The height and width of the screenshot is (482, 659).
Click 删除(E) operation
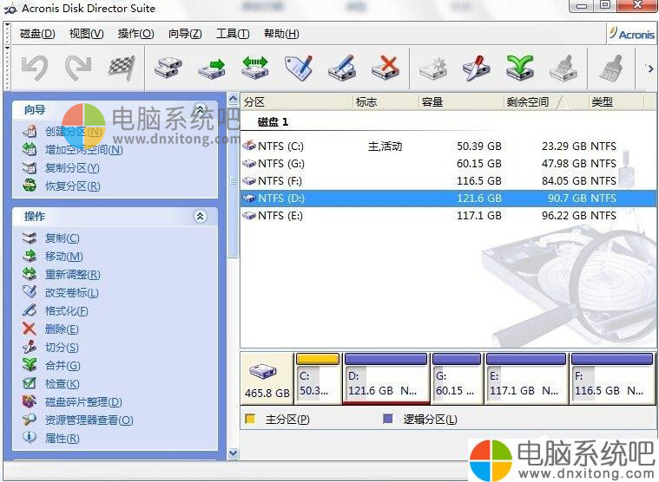point(62,329)
